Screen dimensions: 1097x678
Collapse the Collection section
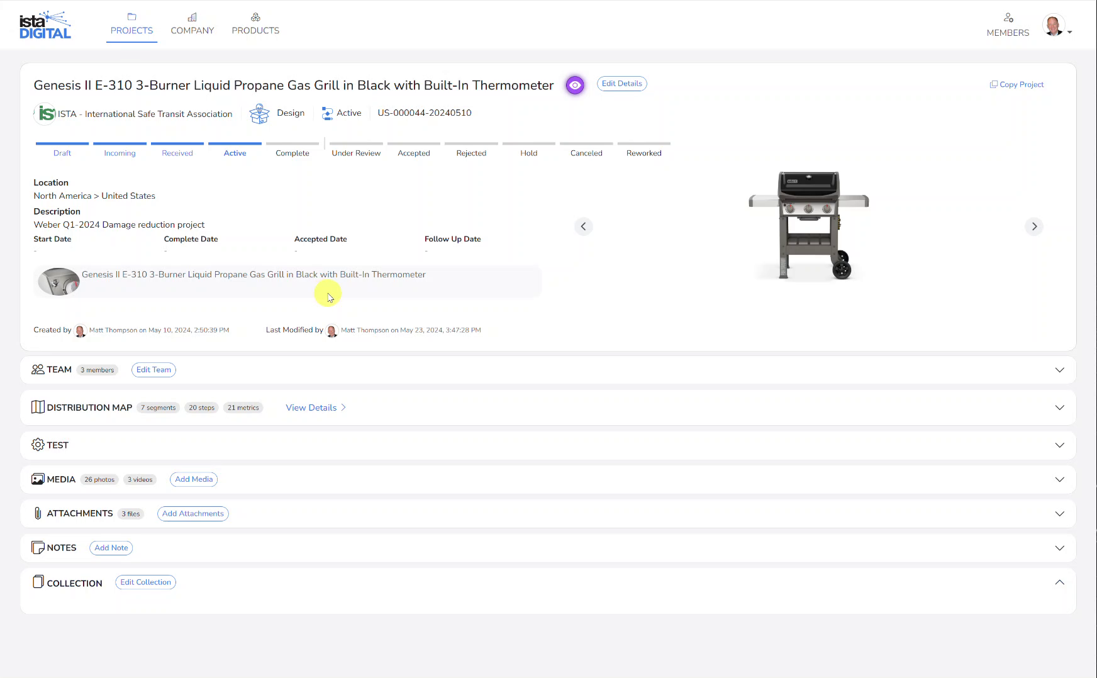coord(1059,582)
